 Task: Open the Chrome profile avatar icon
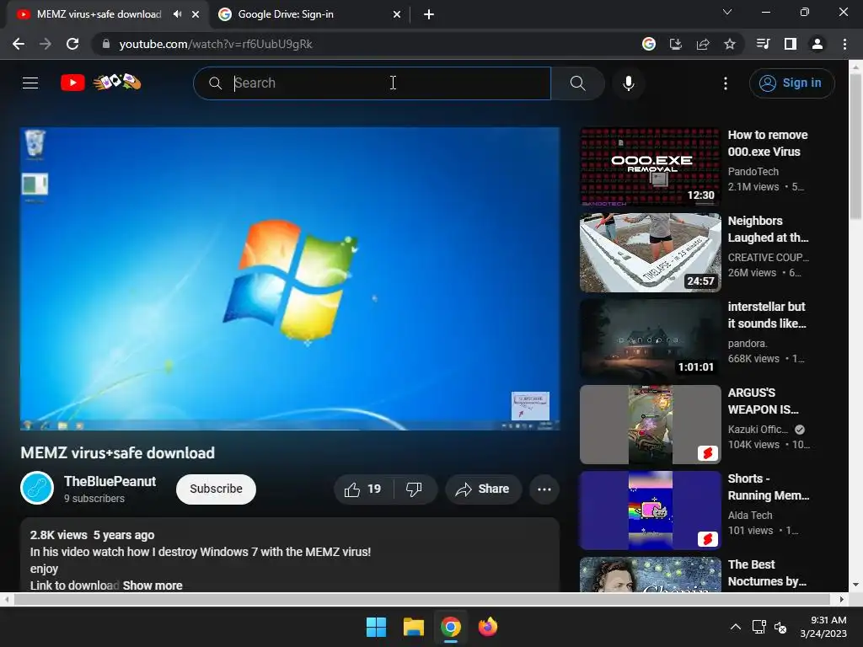tap(817, 44)
